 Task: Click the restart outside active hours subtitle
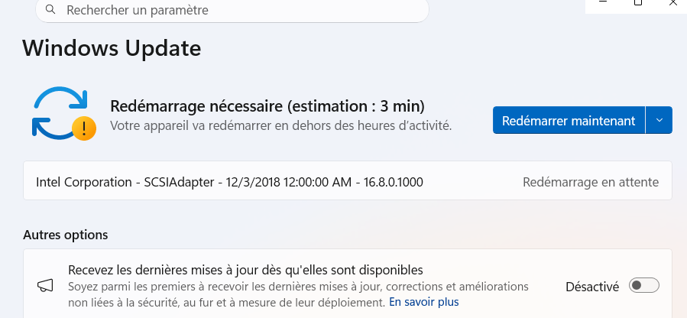tap(280, 125)
